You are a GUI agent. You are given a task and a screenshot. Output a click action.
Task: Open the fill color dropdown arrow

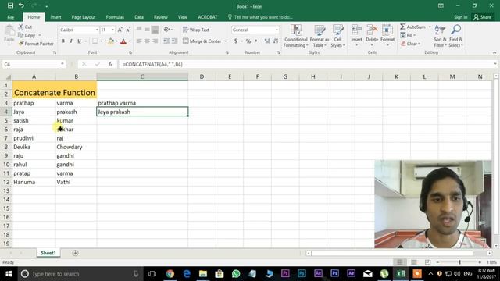[116, 41]
